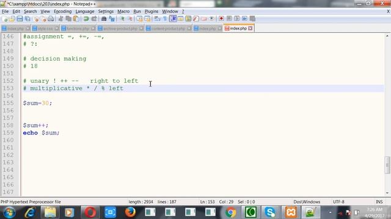Open the Document Map panel icon
The height and width of the screenshot is (219, 391).
[188, 19]
